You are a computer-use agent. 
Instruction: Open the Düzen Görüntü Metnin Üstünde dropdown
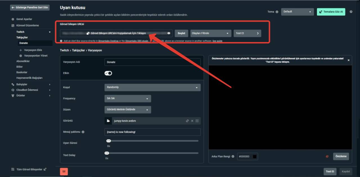pos(128,110)
